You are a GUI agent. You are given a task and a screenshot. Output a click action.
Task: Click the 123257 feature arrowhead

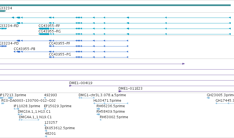click(x=45, y=125)
